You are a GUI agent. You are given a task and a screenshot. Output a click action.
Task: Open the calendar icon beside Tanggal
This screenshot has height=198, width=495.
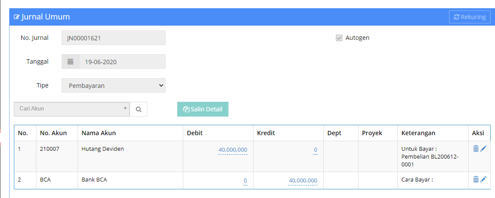pos(70,62)
